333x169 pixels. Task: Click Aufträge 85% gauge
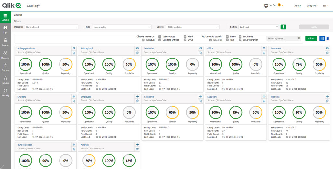point(129,161)
